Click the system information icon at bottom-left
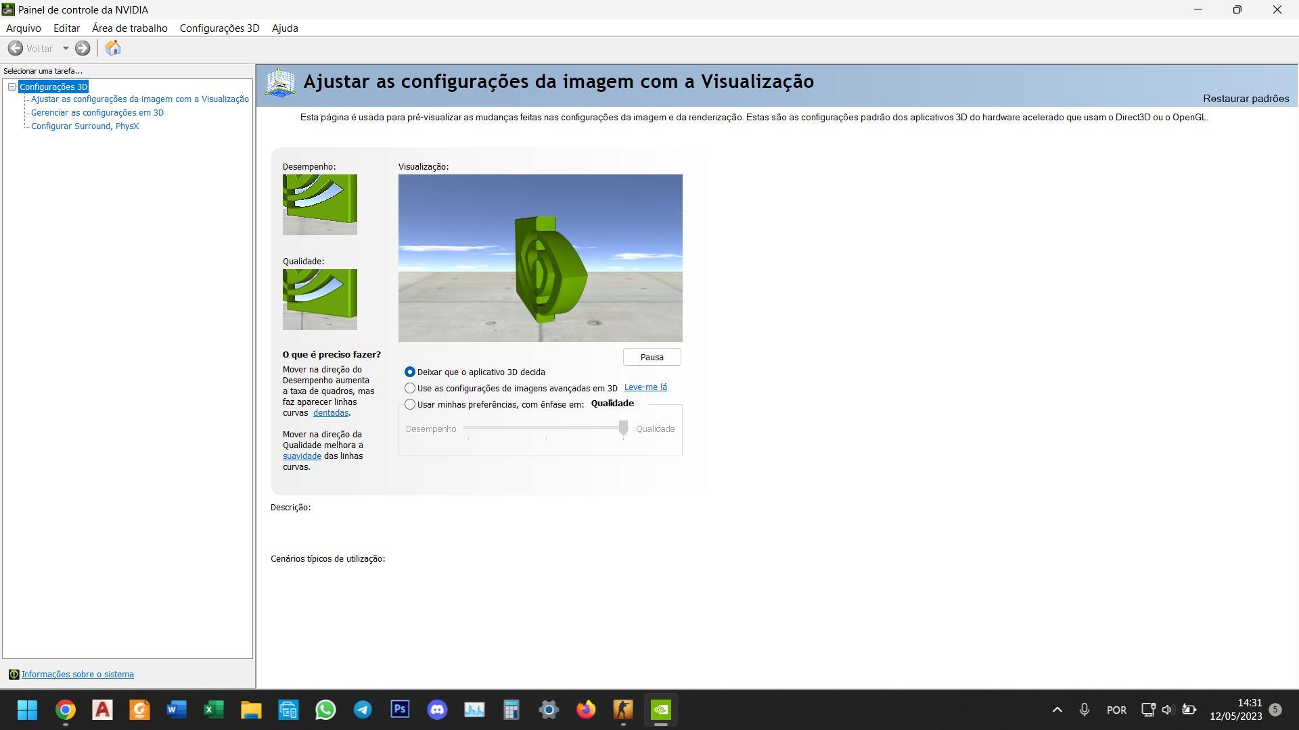 [14, 675]
